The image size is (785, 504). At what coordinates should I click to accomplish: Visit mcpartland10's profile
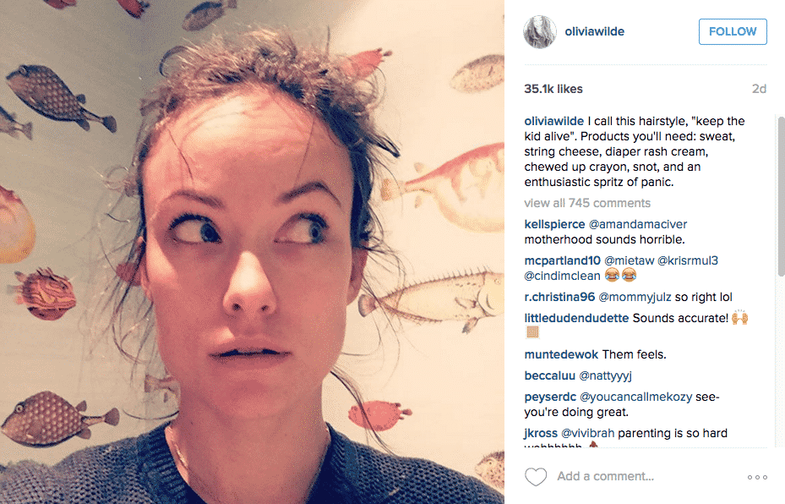pos(562,260)
